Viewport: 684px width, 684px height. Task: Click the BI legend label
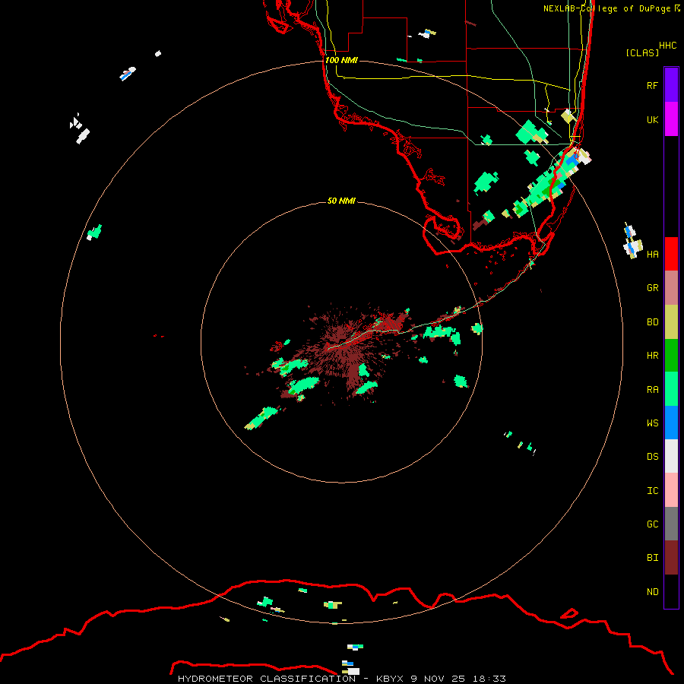(652, 558)
